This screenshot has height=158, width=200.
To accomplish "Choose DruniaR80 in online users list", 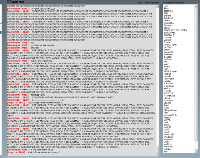I will click(168, 52).
